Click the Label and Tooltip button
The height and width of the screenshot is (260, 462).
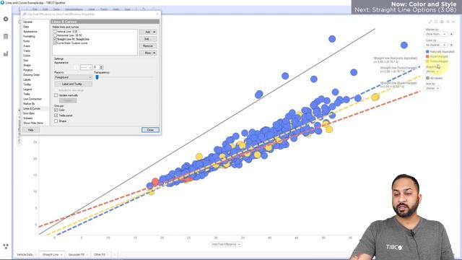73,84
